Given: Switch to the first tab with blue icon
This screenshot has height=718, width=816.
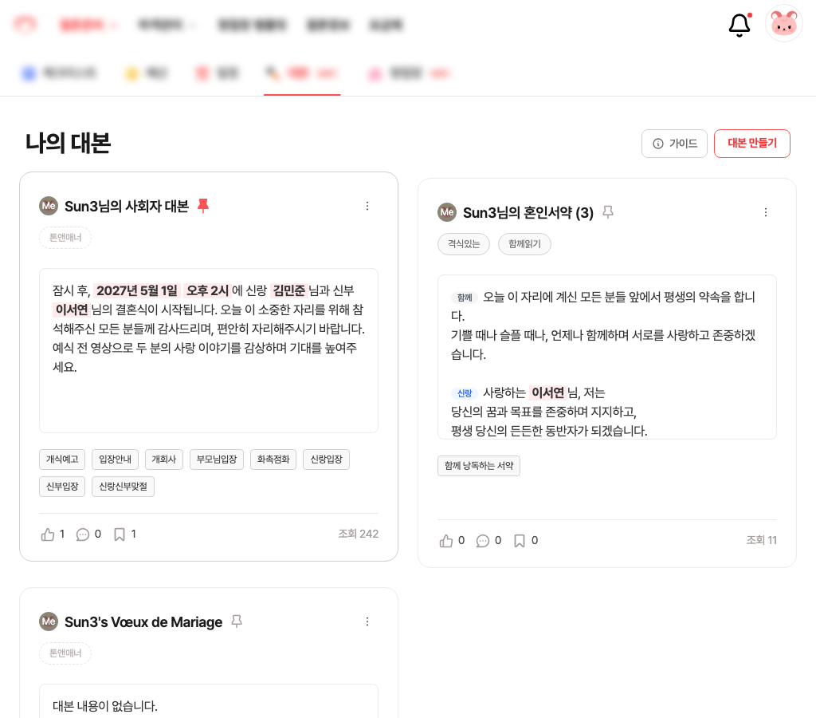Looking at the screenshot, I should tap(58, 73).
